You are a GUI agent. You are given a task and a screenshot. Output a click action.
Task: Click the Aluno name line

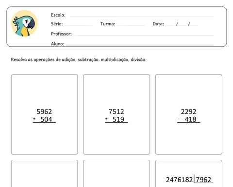click(x=140, y=45)
